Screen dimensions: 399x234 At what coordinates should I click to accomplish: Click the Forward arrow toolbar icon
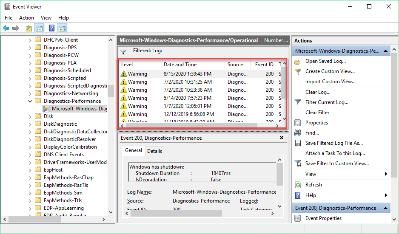(16, 28)
